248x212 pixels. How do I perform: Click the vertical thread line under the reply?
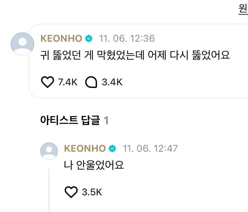coord(49,190)
